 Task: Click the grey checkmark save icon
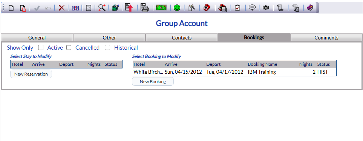pos(37,8)
